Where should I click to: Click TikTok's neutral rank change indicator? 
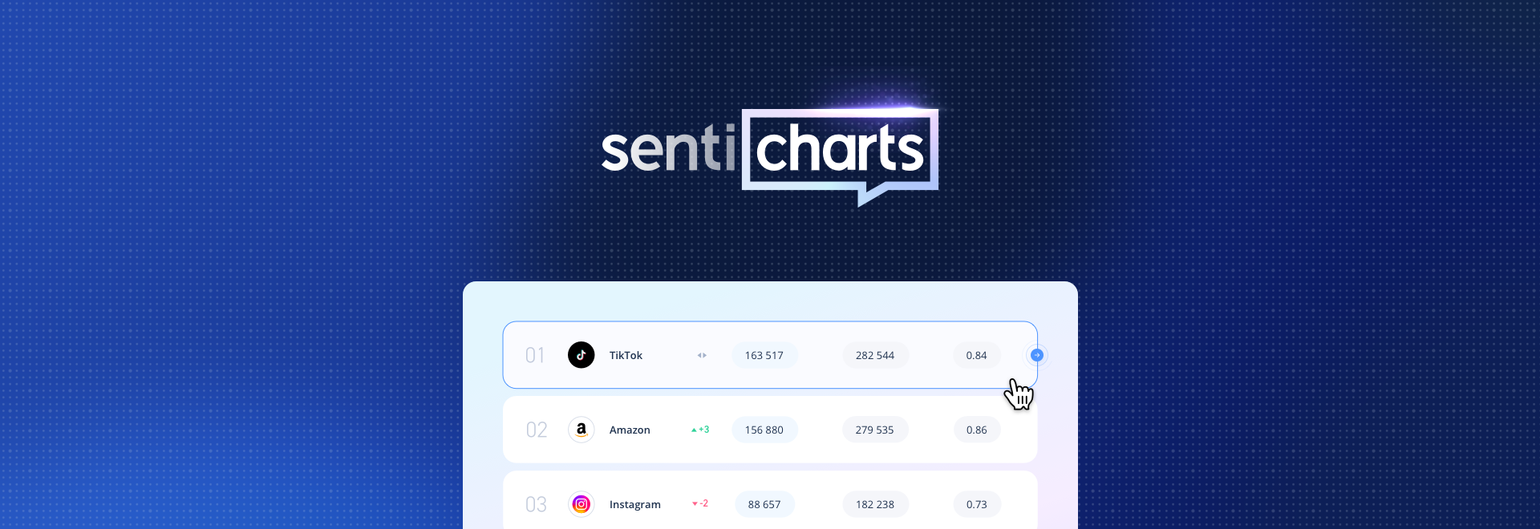click(x=702, y=355)
